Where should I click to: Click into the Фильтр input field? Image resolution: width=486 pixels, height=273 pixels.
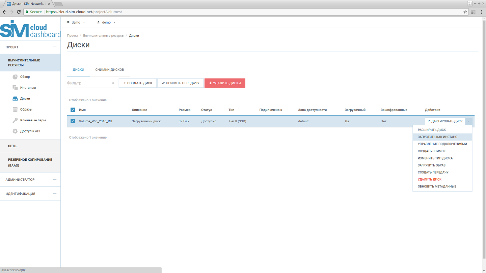pos(88,83)
